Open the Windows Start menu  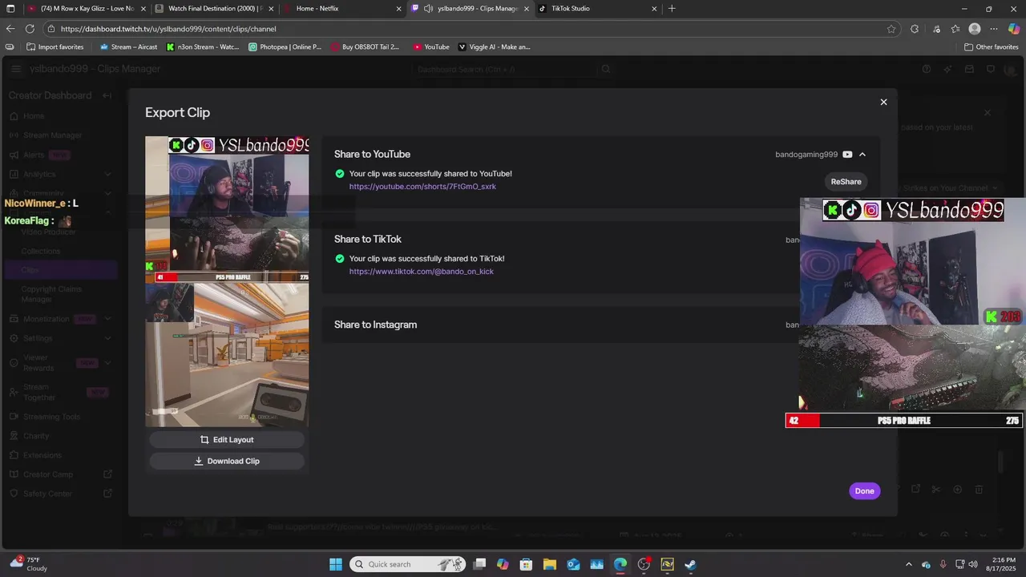[336, 564]
